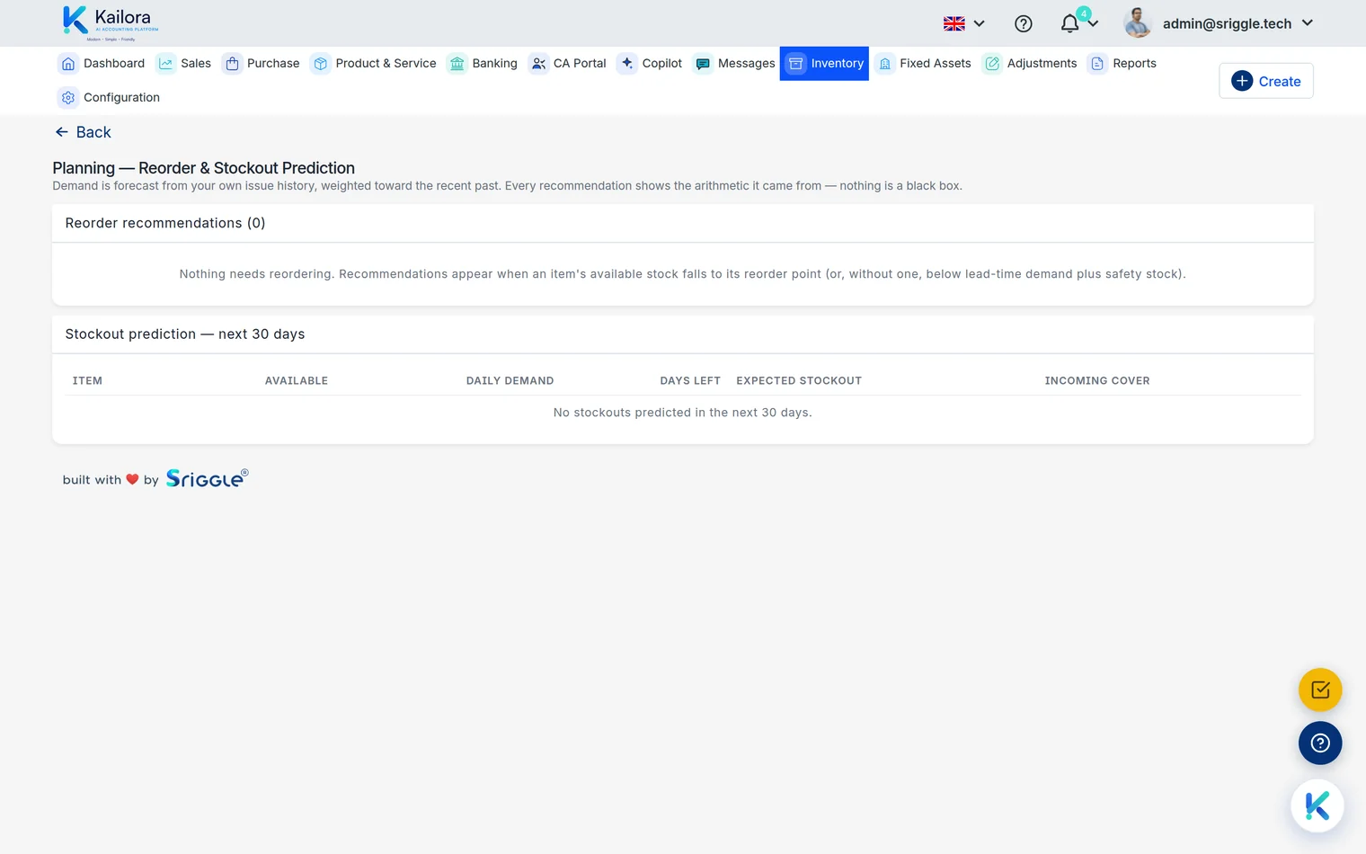Viewport: 1366px width, 854px height.
Task: Click the Kailora logo in the header
Action: click(x=111, y=23)
